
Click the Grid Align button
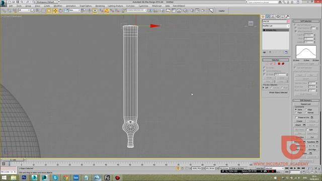(x=312, y=149)
